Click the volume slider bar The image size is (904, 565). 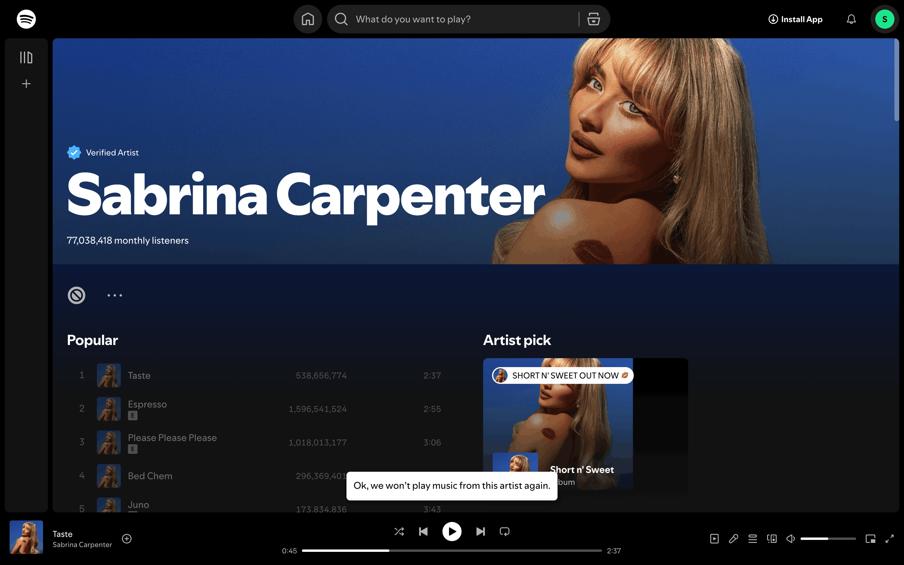point(828,538)
